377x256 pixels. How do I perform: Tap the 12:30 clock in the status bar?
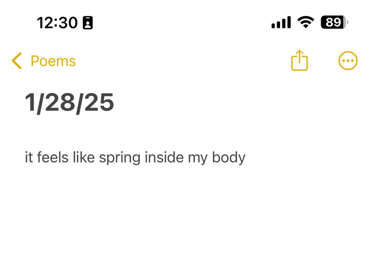[x=57, y=23]
